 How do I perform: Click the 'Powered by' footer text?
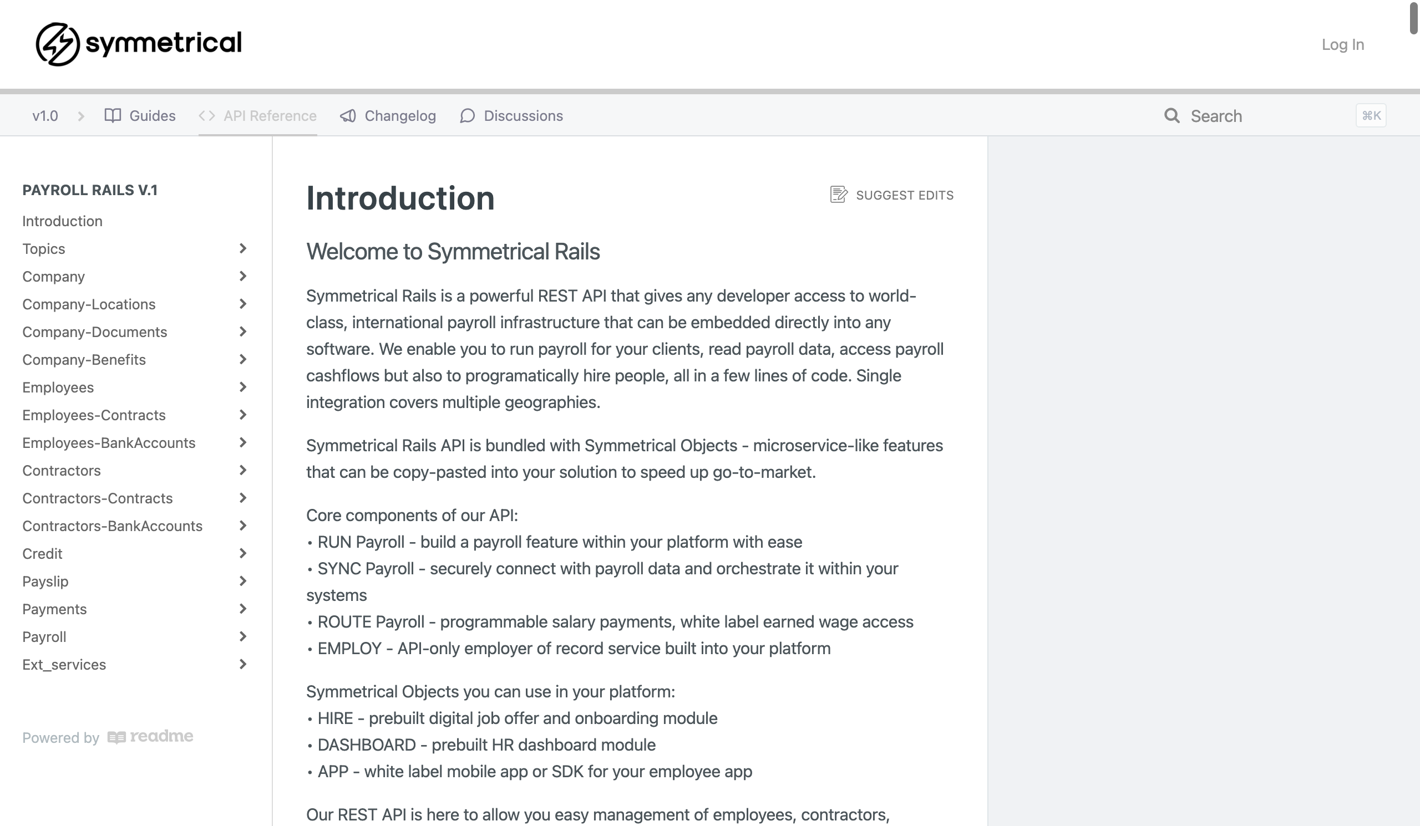click(x=61, y=738)
